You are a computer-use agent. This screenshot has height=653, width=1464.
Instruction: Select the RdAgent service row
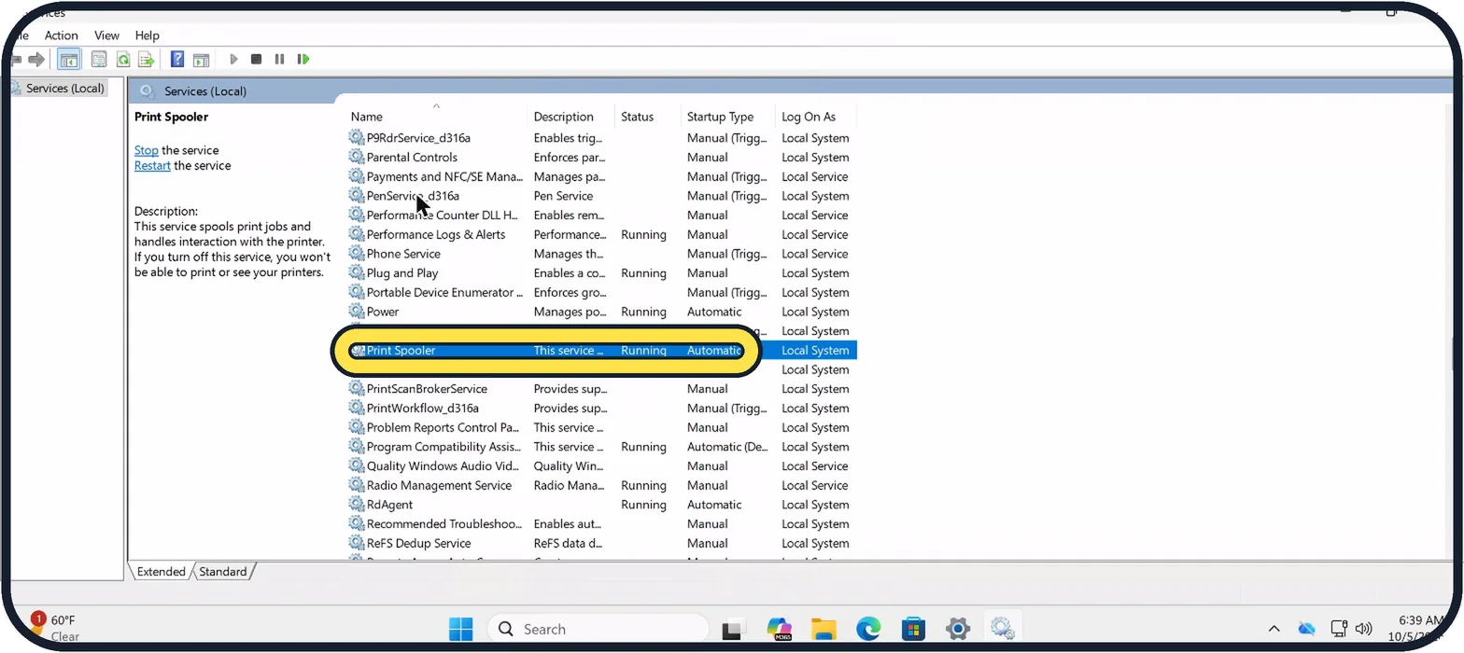(601, 505)
